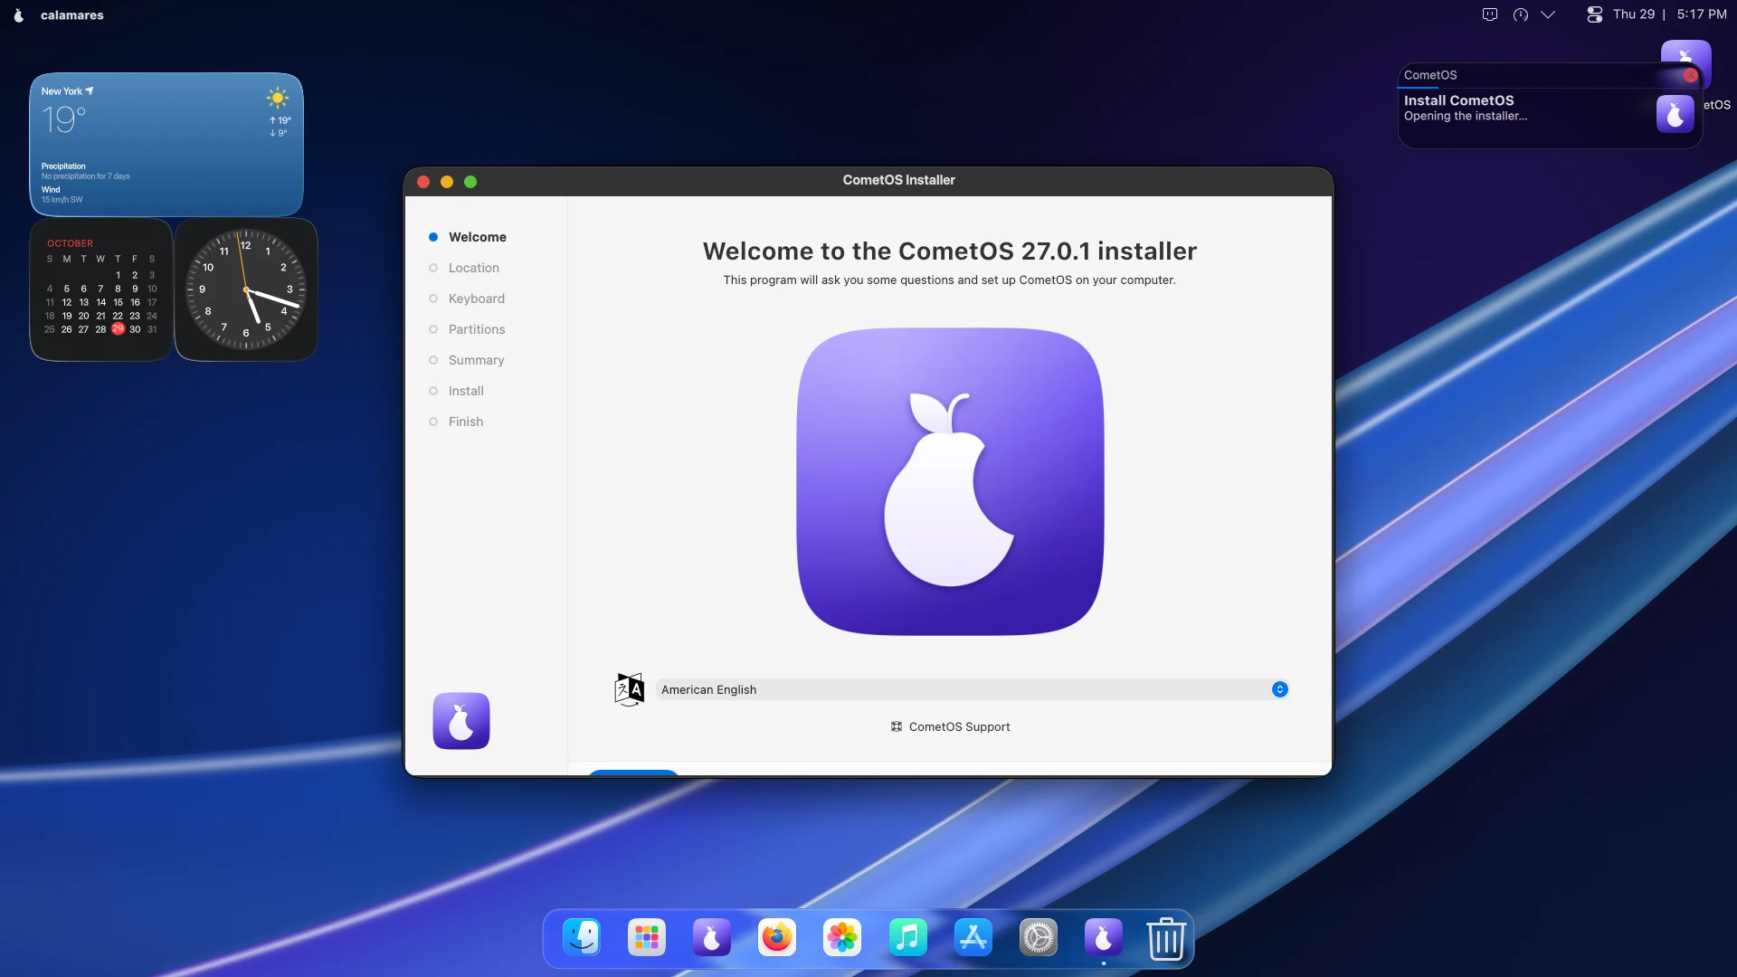
Task: Select the Partitions step in sidebar
Action: 477,329
